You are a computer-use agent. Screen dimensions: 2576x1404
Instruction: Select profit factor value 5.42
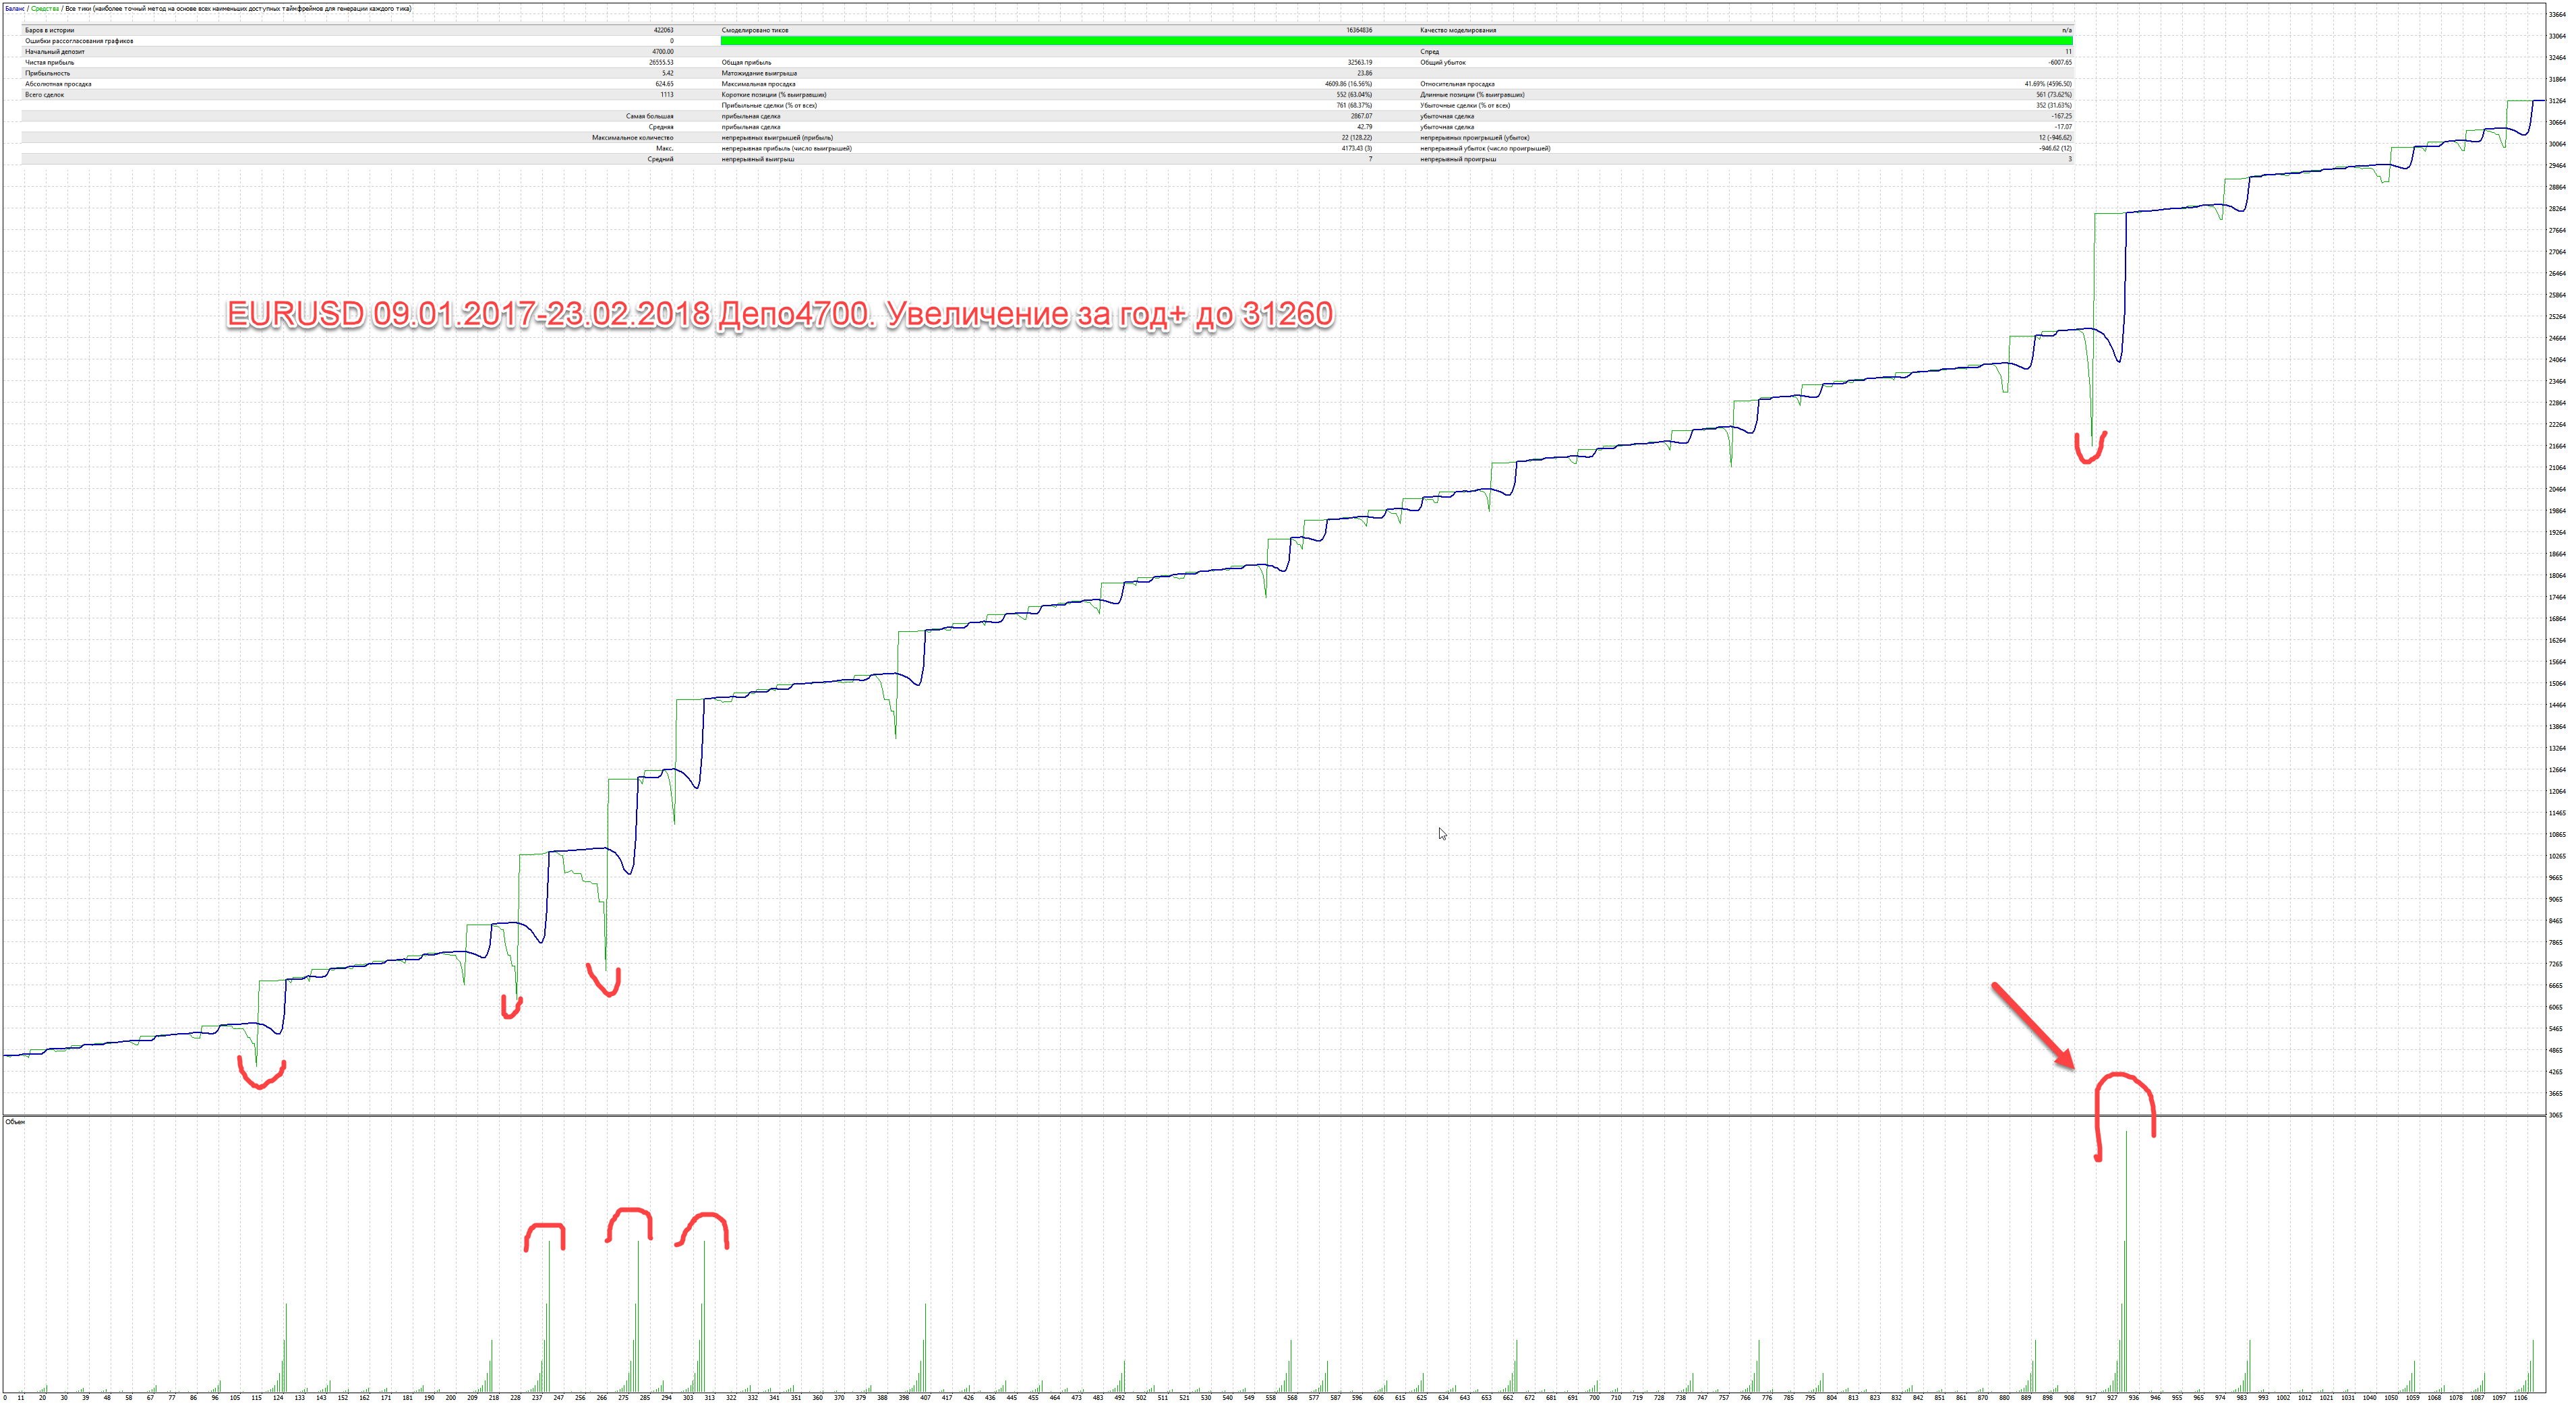point(667,73)
